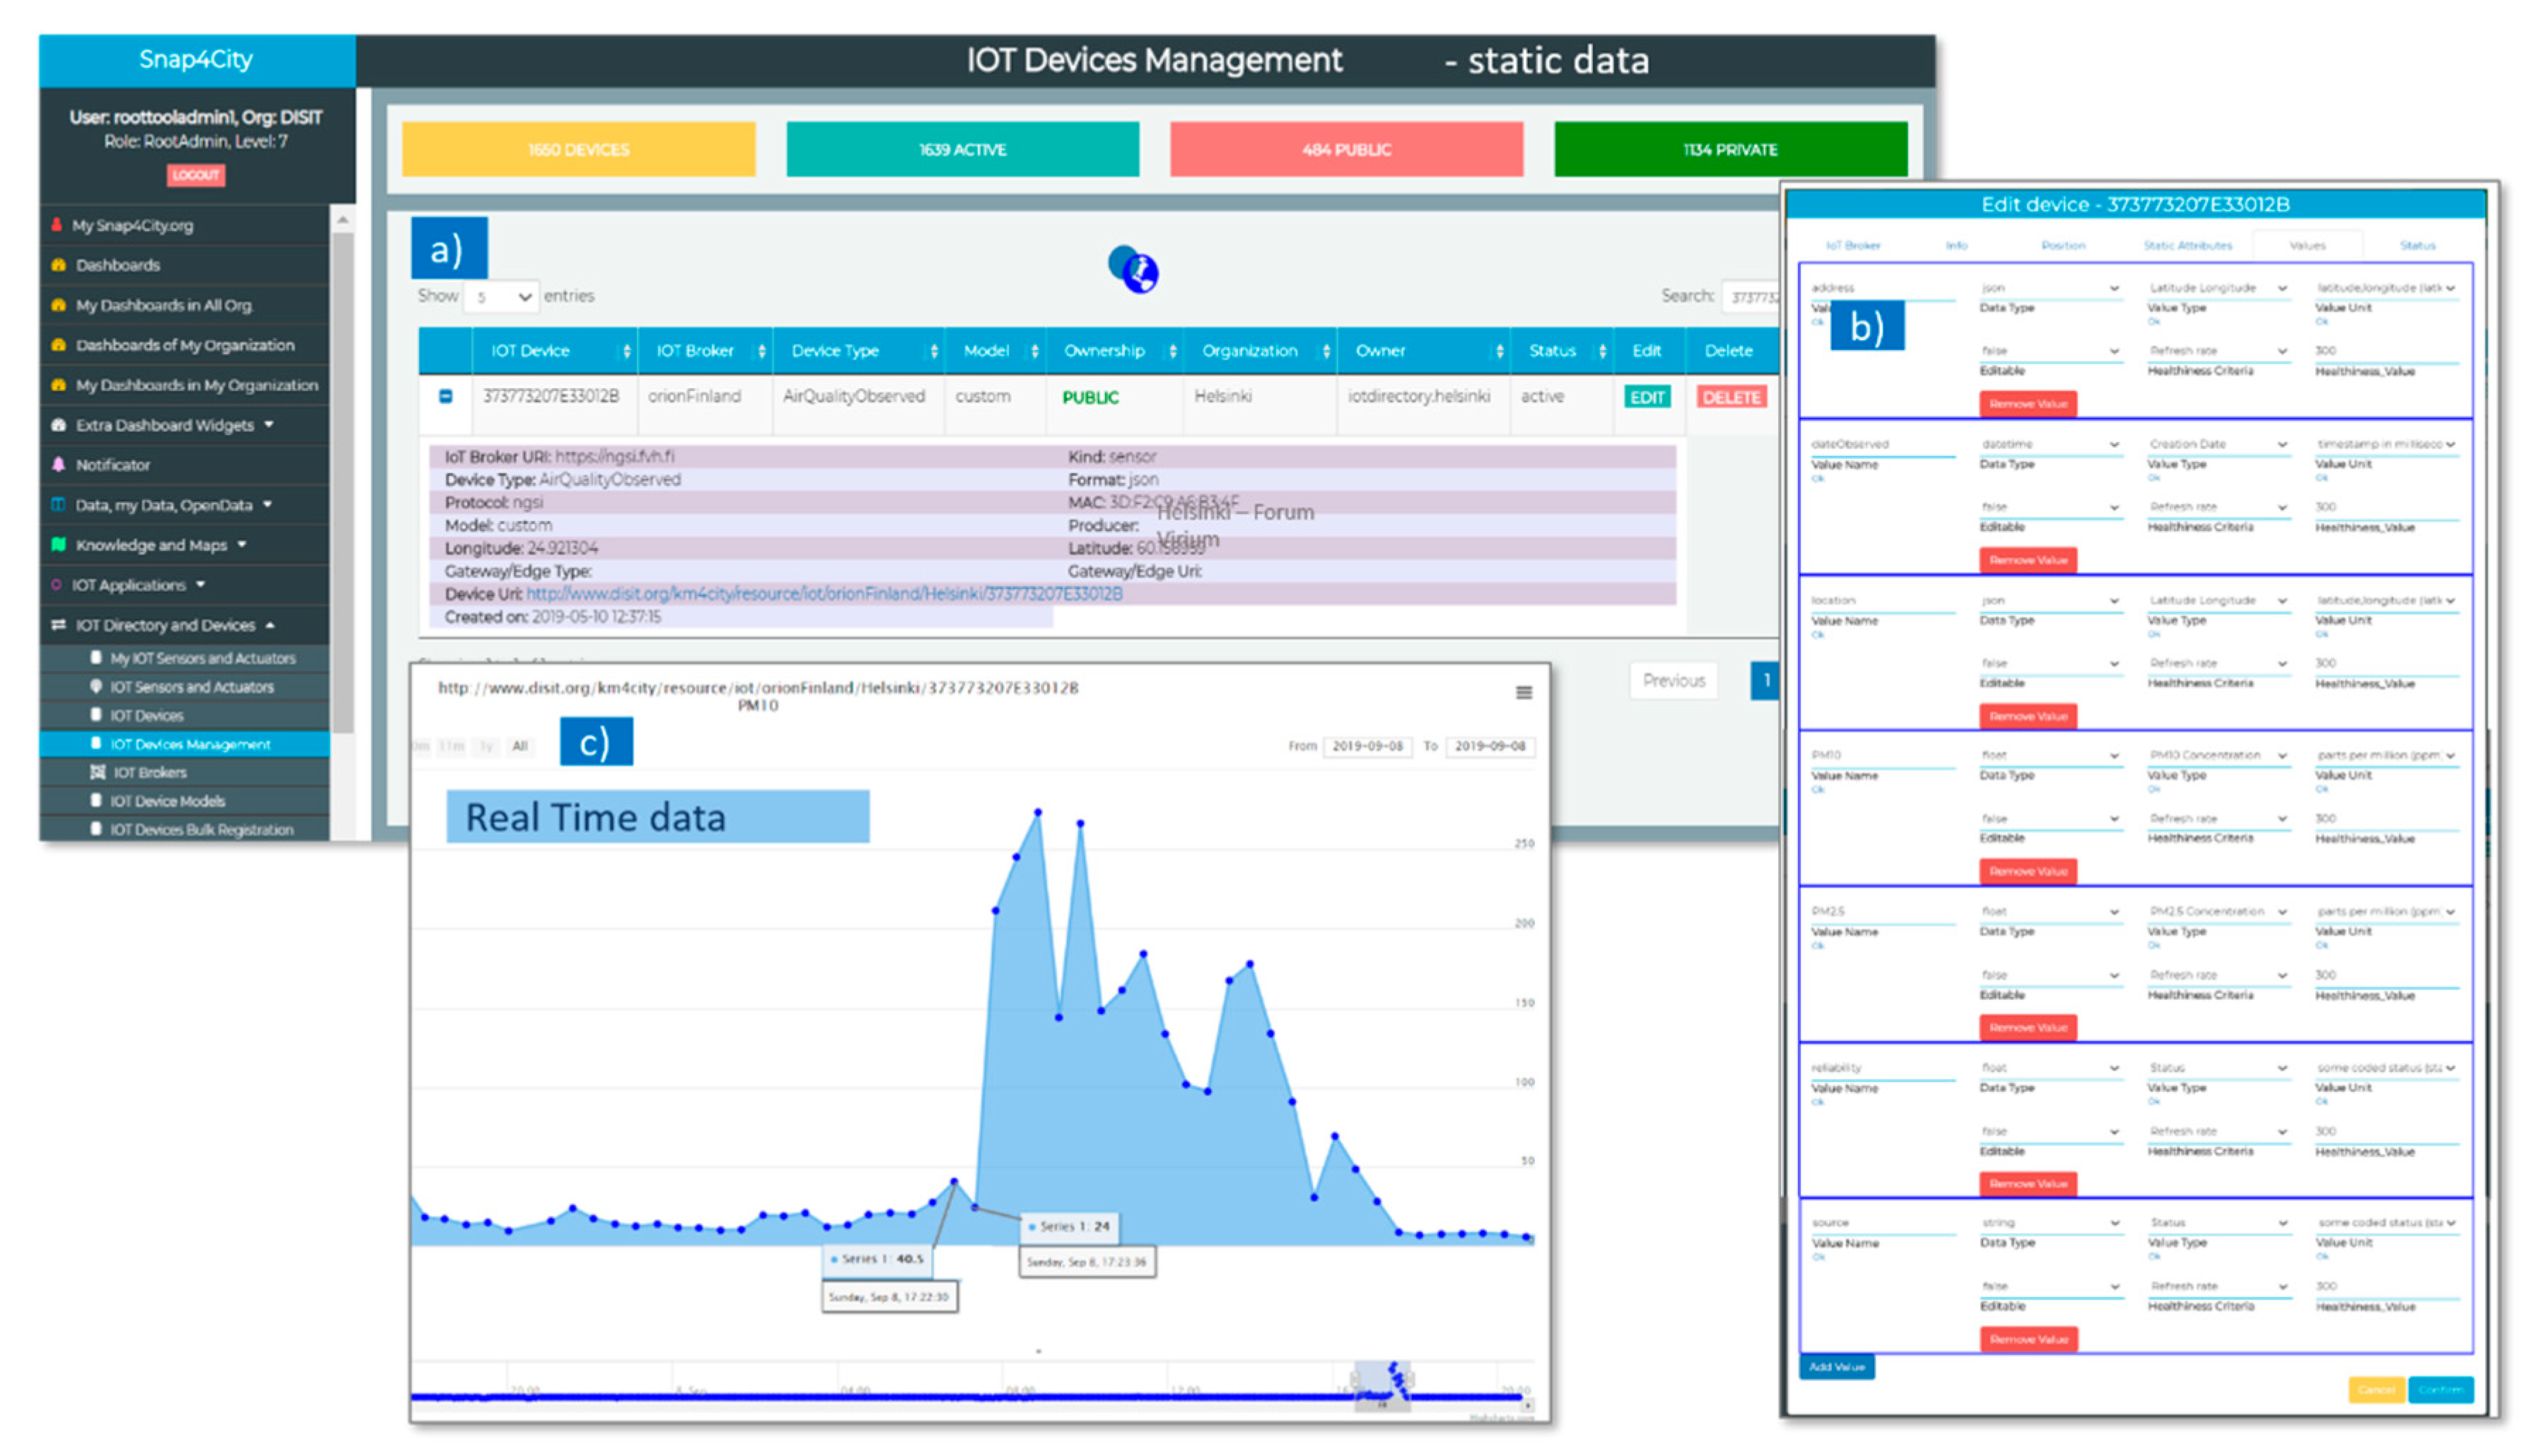This screenshot has width=2536, height=1456.
Task: Click the Notificator bell icon
Action: tap(58, 465)
